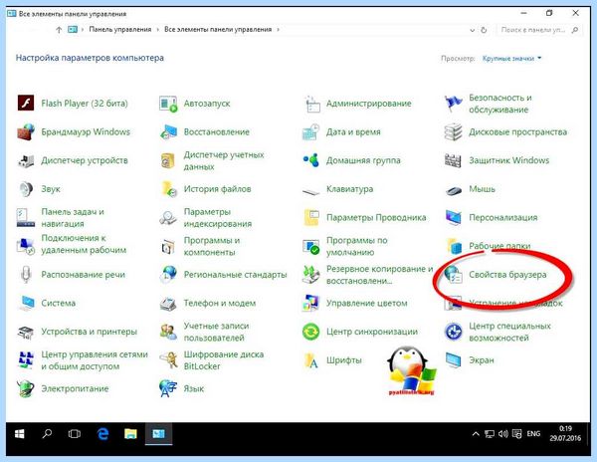Click the taskbar search magnifier icon
The width and height of the screenshot is (597, 462).
47,433
